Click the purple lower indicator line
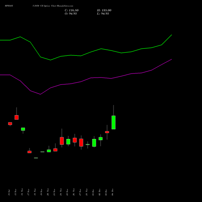Screen dimensions: 202x202 click(91, 78)
